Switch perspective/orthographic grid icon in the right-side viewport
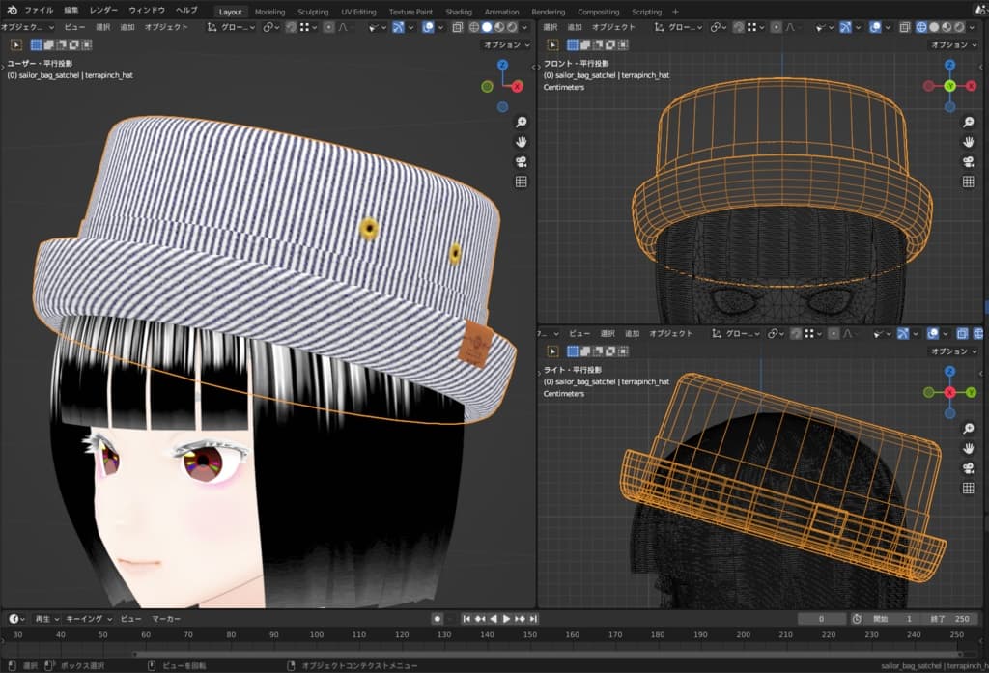The image size is (989, 673). coord(968,488)
